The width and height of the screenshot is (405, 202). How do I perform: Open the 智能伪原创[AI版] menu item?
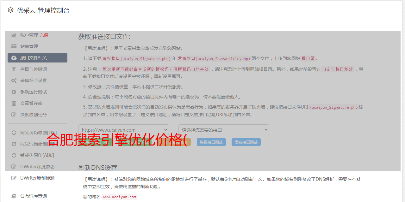(37, 155)
